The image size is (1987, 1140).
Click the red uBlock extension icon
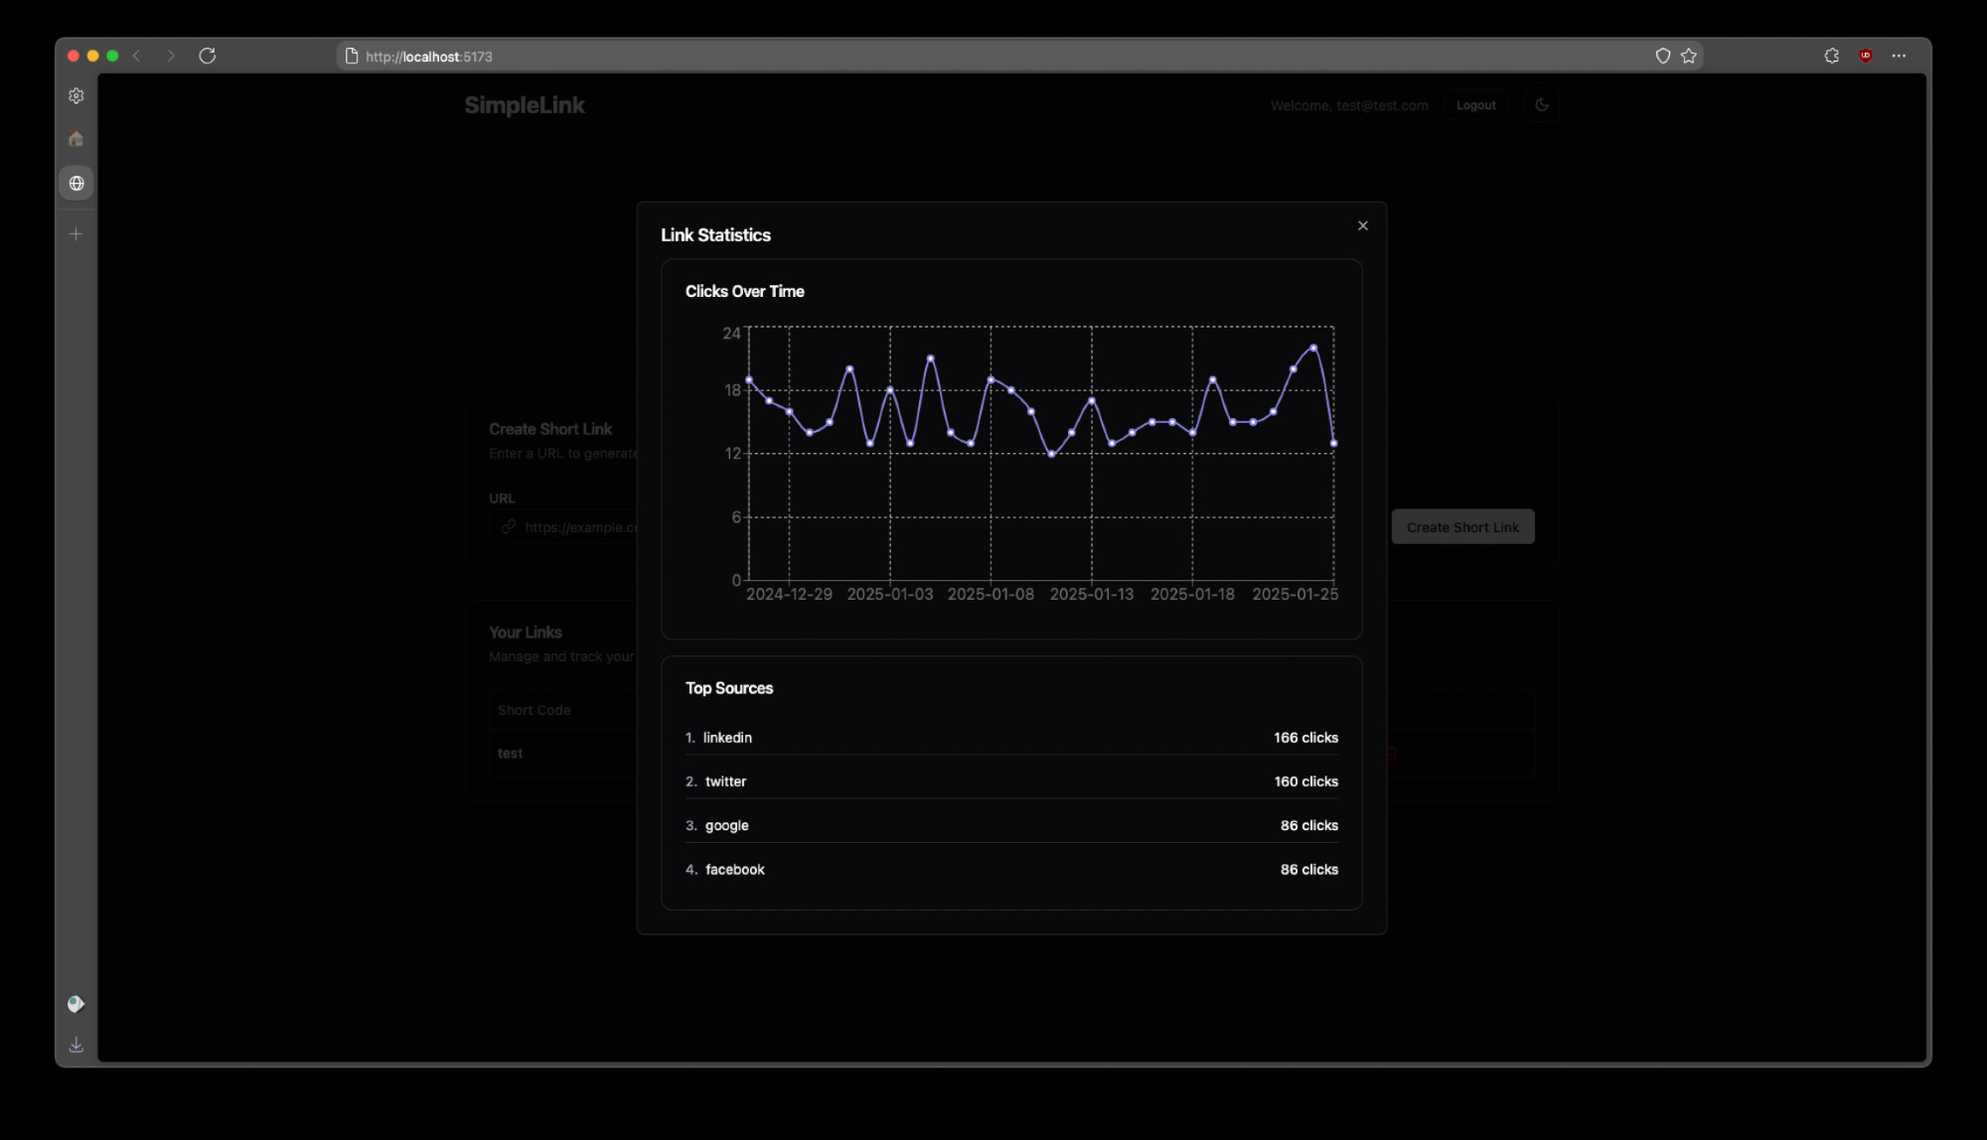tap(1865, 57)
